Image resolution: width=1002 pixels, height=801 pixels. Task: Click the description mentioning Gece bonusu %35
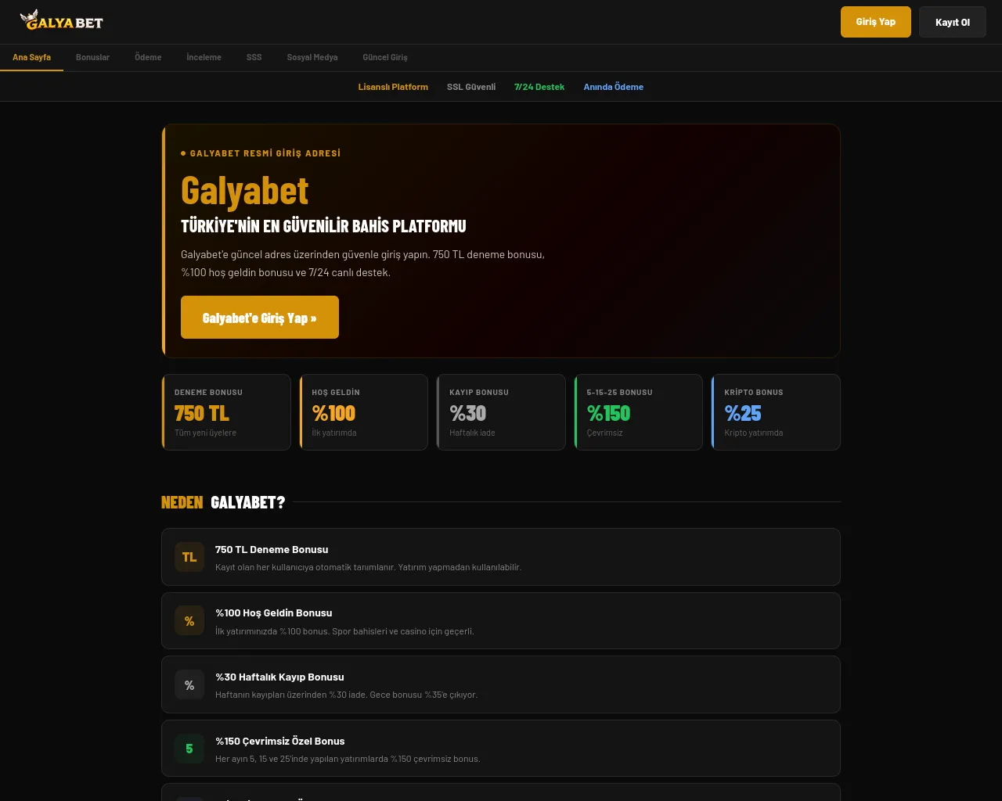346,695
